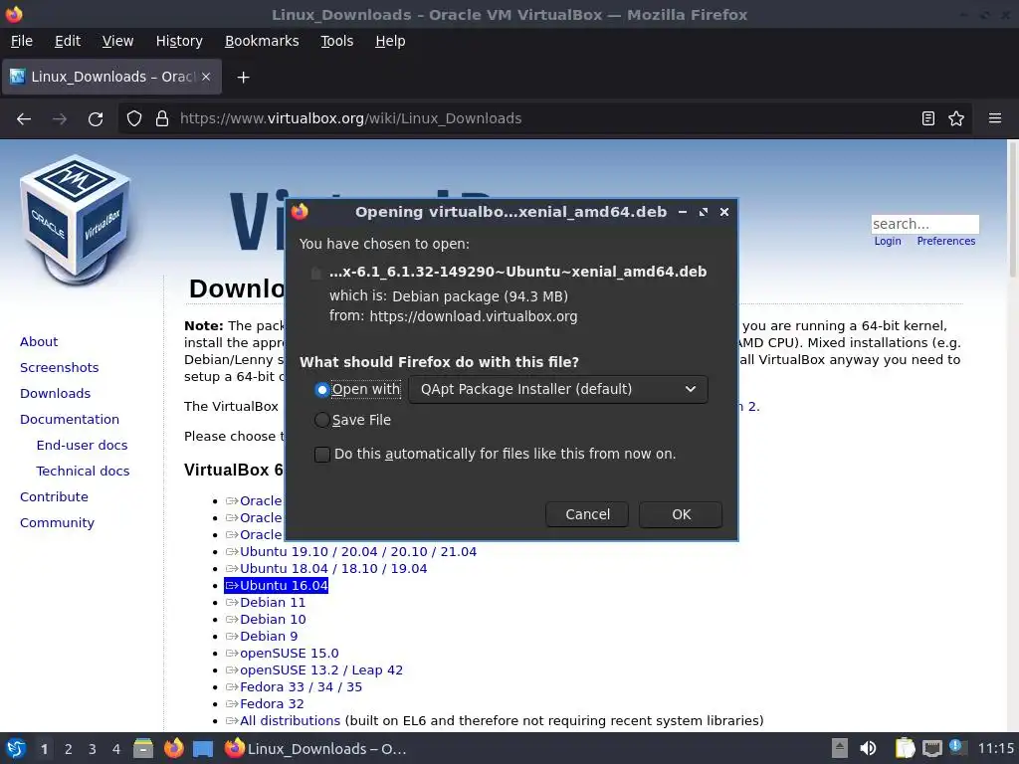Minimize the Opening virtualbox dialog
The height and width of the screenshot is (764, 1019).
click(683, 212)
